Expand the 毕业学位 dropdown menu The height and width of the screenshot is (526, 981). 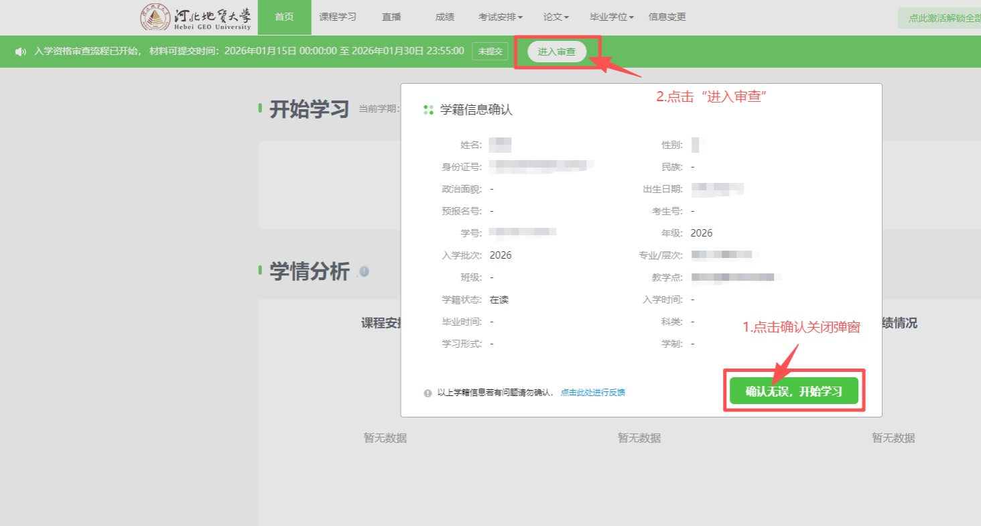pos(611,17)
